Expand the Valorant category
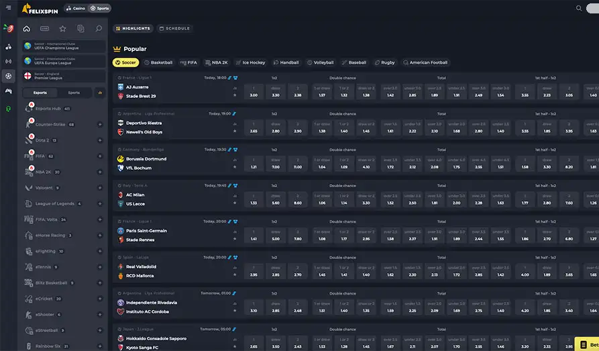Viewport: 599px width, 351px height. pyautogui.click(x=100, y=188)
